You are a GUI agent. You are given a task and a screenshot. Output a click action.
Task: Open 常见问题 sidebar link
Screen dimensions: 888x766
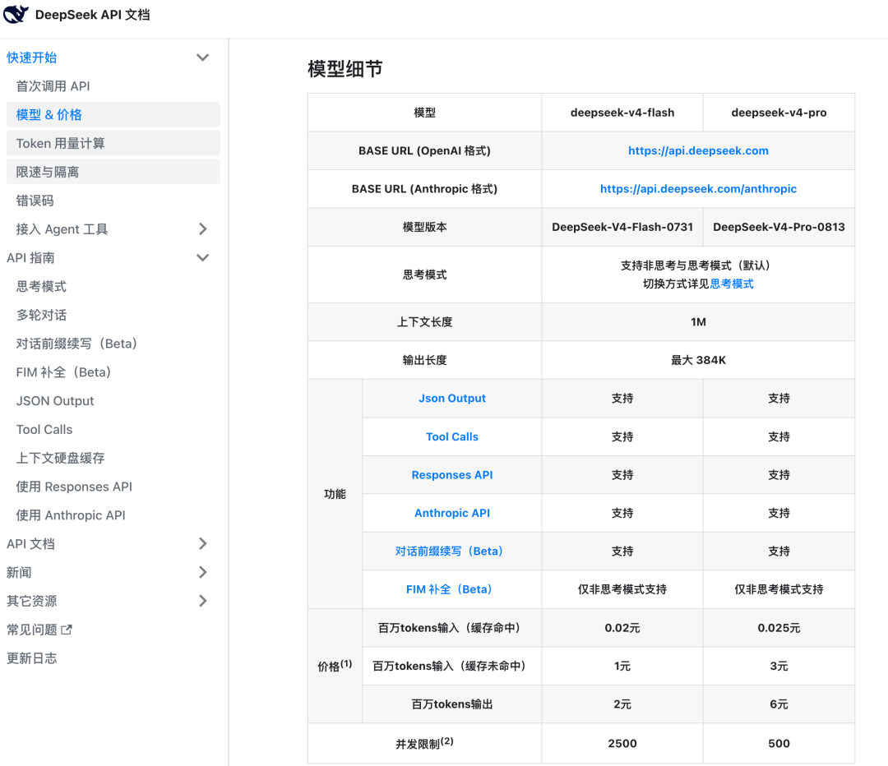32,630
